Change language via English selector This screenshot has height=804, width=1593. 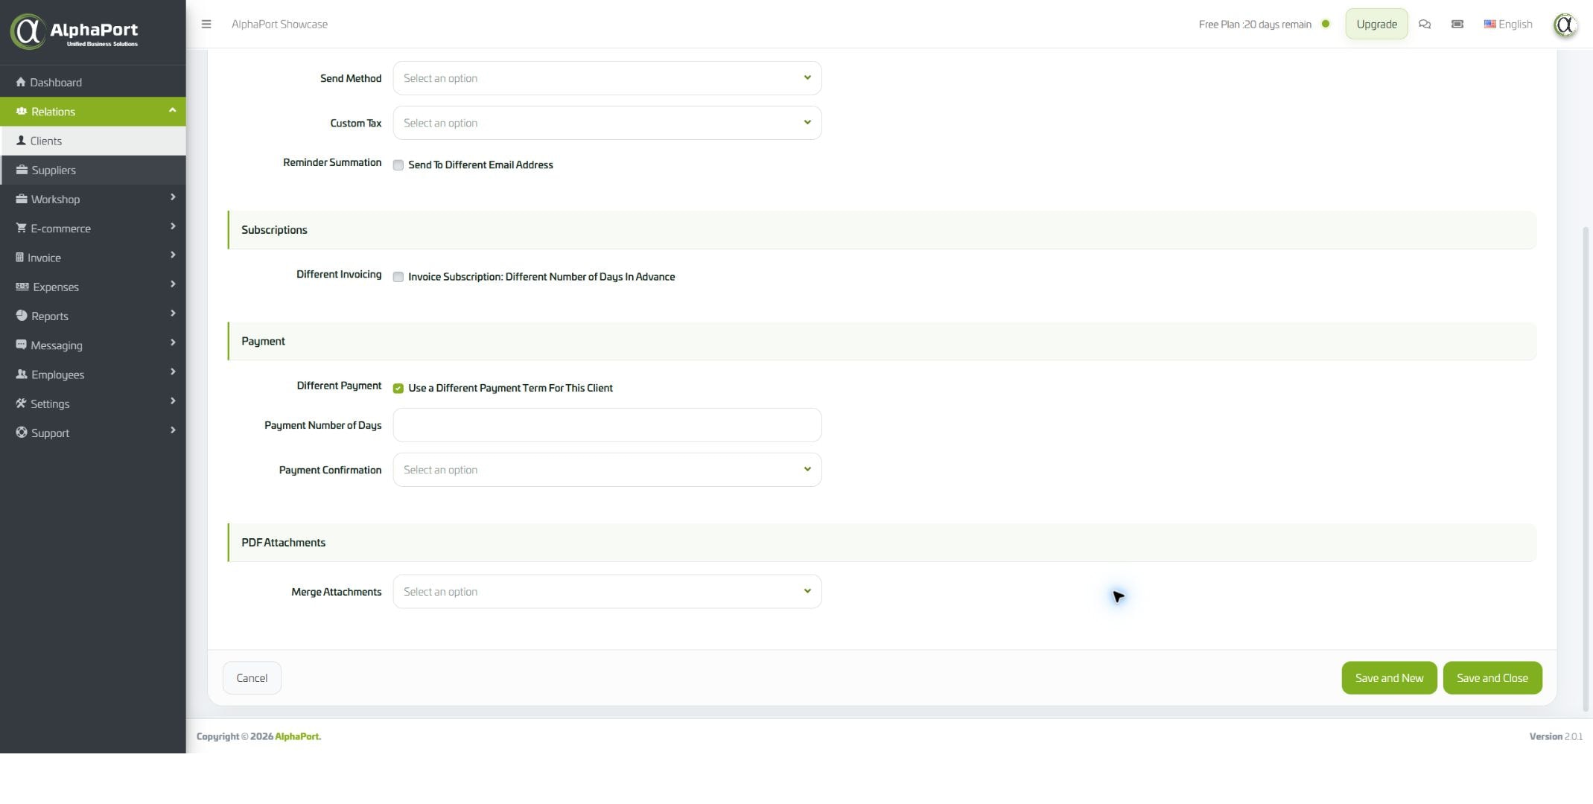(1508, 24)
